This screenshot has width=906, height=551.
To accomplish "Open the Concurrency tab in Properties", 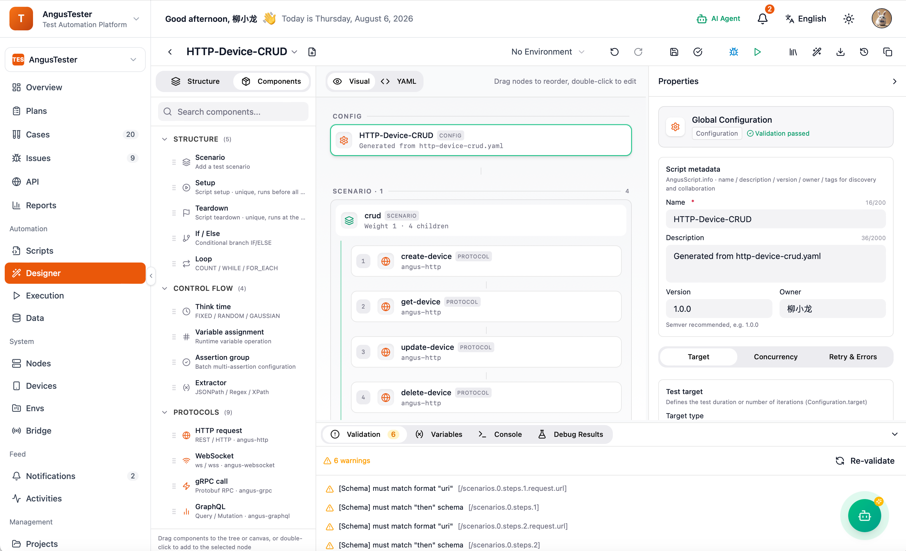I will 775,357.
